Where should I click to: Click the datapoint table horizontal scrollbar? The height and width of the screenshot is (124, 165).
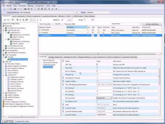98,53
